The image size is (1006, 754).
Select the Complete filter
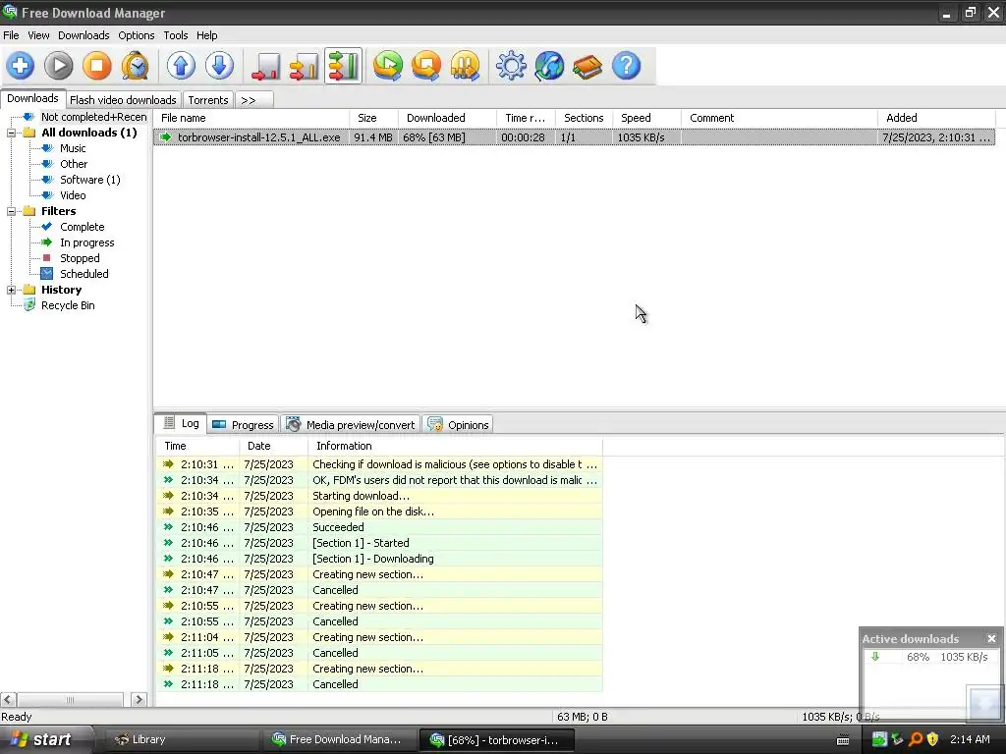(83, 227)
